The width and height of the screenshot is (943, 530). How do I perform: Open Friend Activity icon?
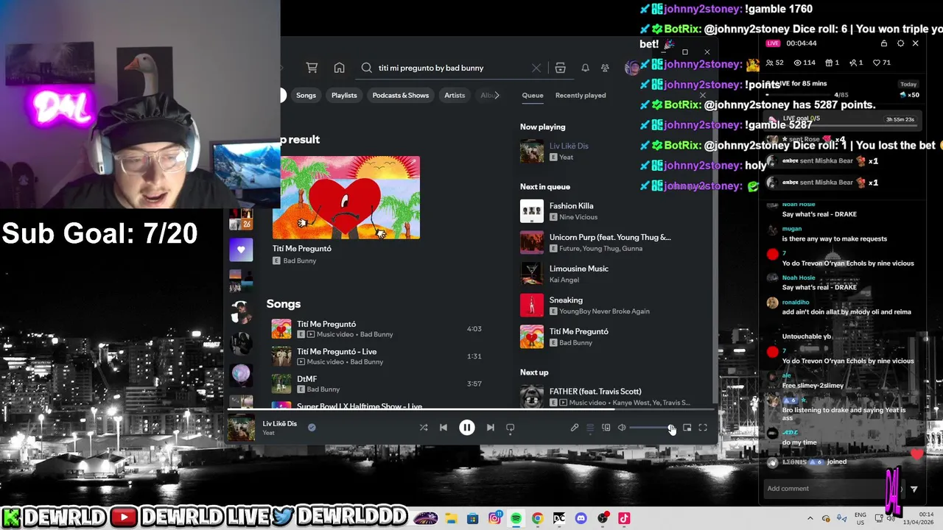click(x=605, y=68)
